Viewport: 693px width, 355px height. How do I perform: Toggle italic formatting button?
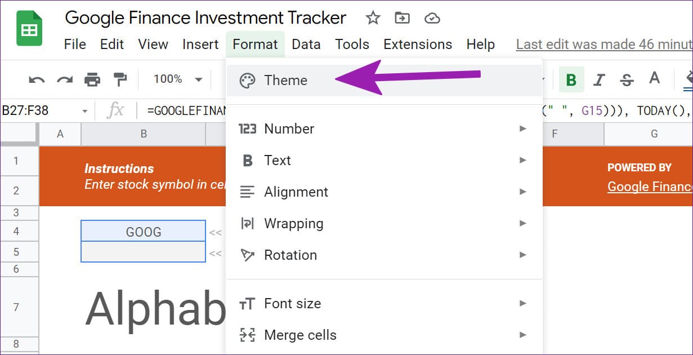[x=599, y=80]
